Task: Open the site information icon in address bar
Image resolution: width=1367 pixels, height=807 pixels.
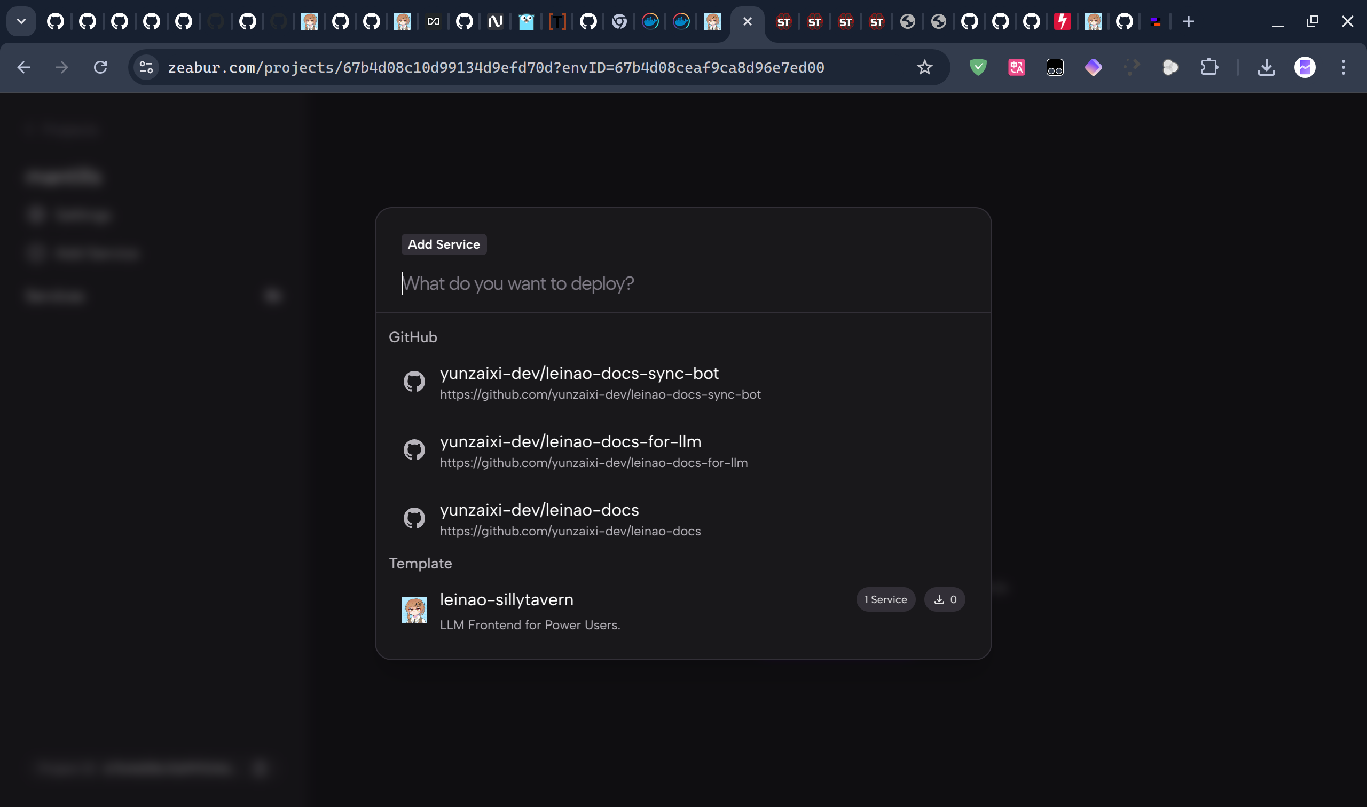Action: coord(145,67)
